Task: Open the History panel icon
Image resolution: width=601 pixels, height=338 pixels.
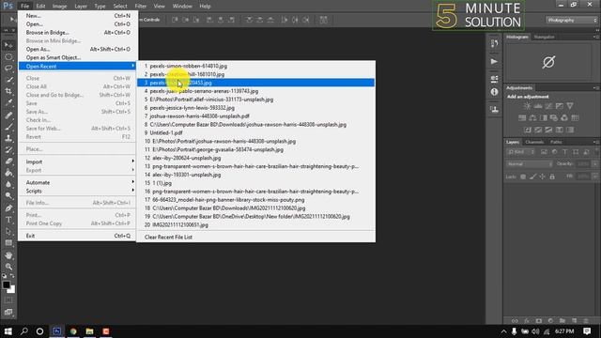Action: (x=494, y=44)
